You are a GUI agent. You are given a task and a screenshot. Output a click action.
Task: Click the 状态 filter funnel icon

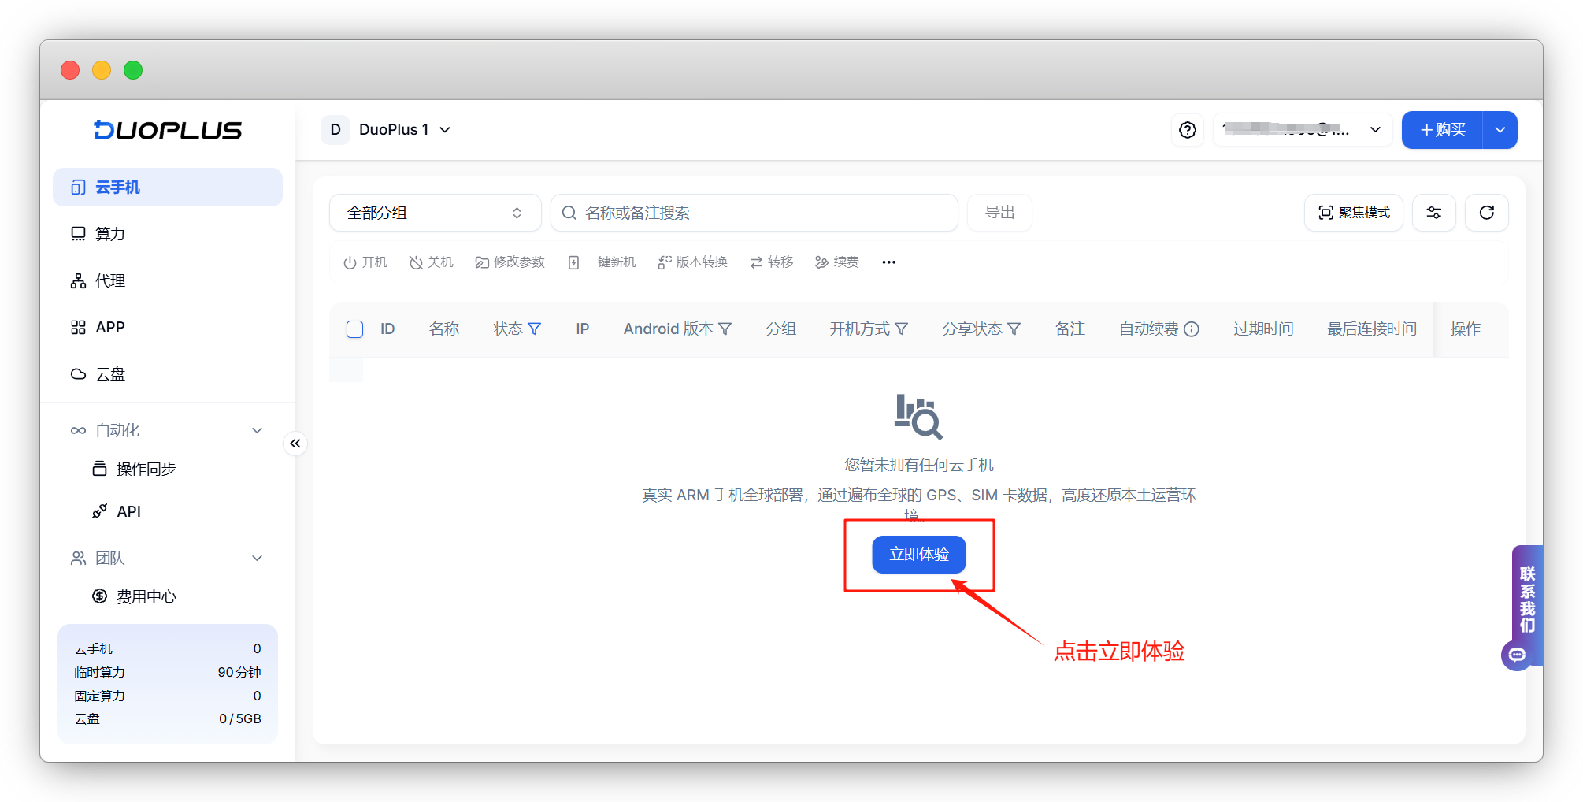[535, 329]
